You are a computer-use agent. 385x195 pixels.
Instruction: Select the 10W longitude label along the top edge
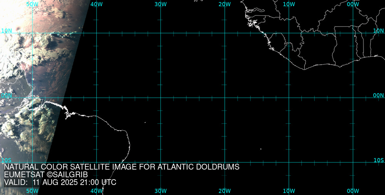[289, 4]
